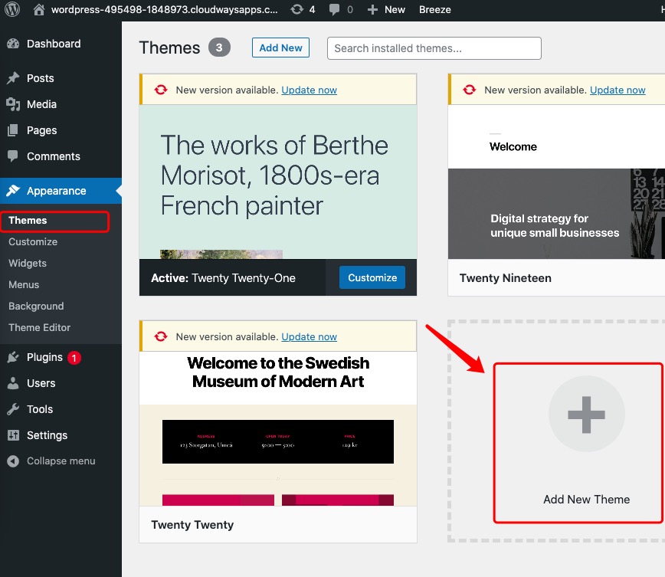The height and width of the screenshot is (577, 665).
Task: Click the Twenty Nineteen theme name
Action: click(506, 278)
